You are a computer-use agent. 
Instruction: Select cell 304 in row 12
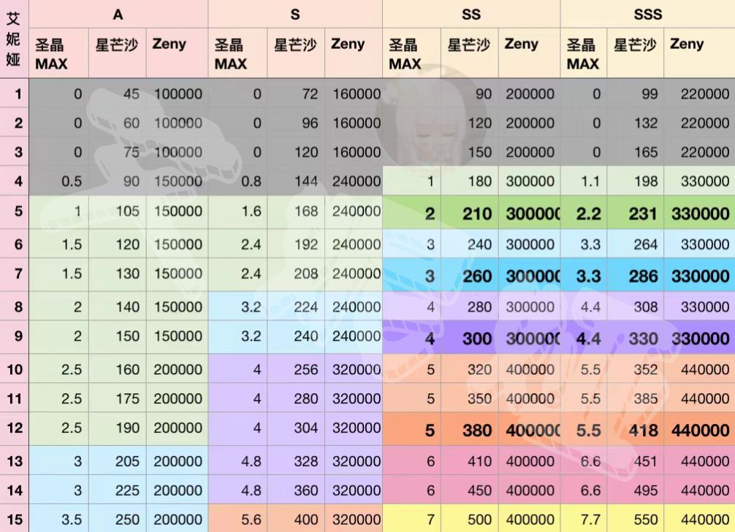coord(296,428)
